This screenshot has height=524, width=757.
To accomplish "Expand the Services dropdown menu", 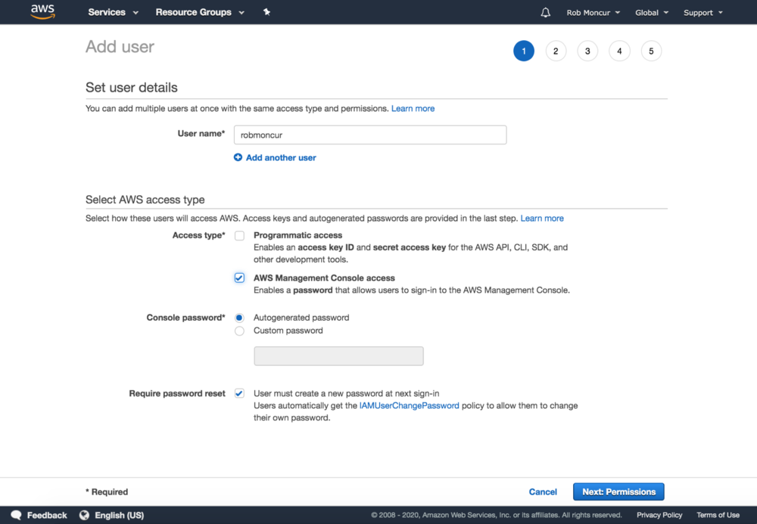I will 114,13.
